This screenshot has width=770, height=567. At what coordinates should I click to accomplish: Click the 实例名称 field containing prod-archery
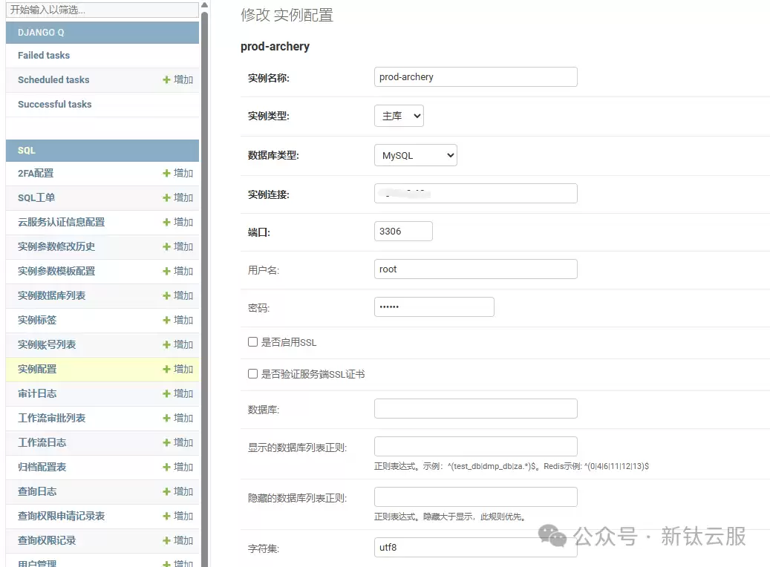pyautogui.click(x=475, y=77)
